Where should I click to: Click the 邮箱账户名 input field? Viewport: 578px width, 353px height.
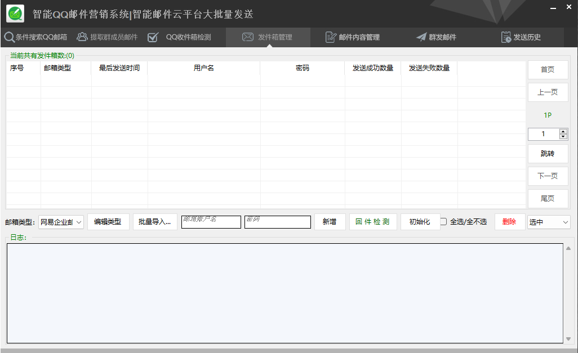coord(211,222)
